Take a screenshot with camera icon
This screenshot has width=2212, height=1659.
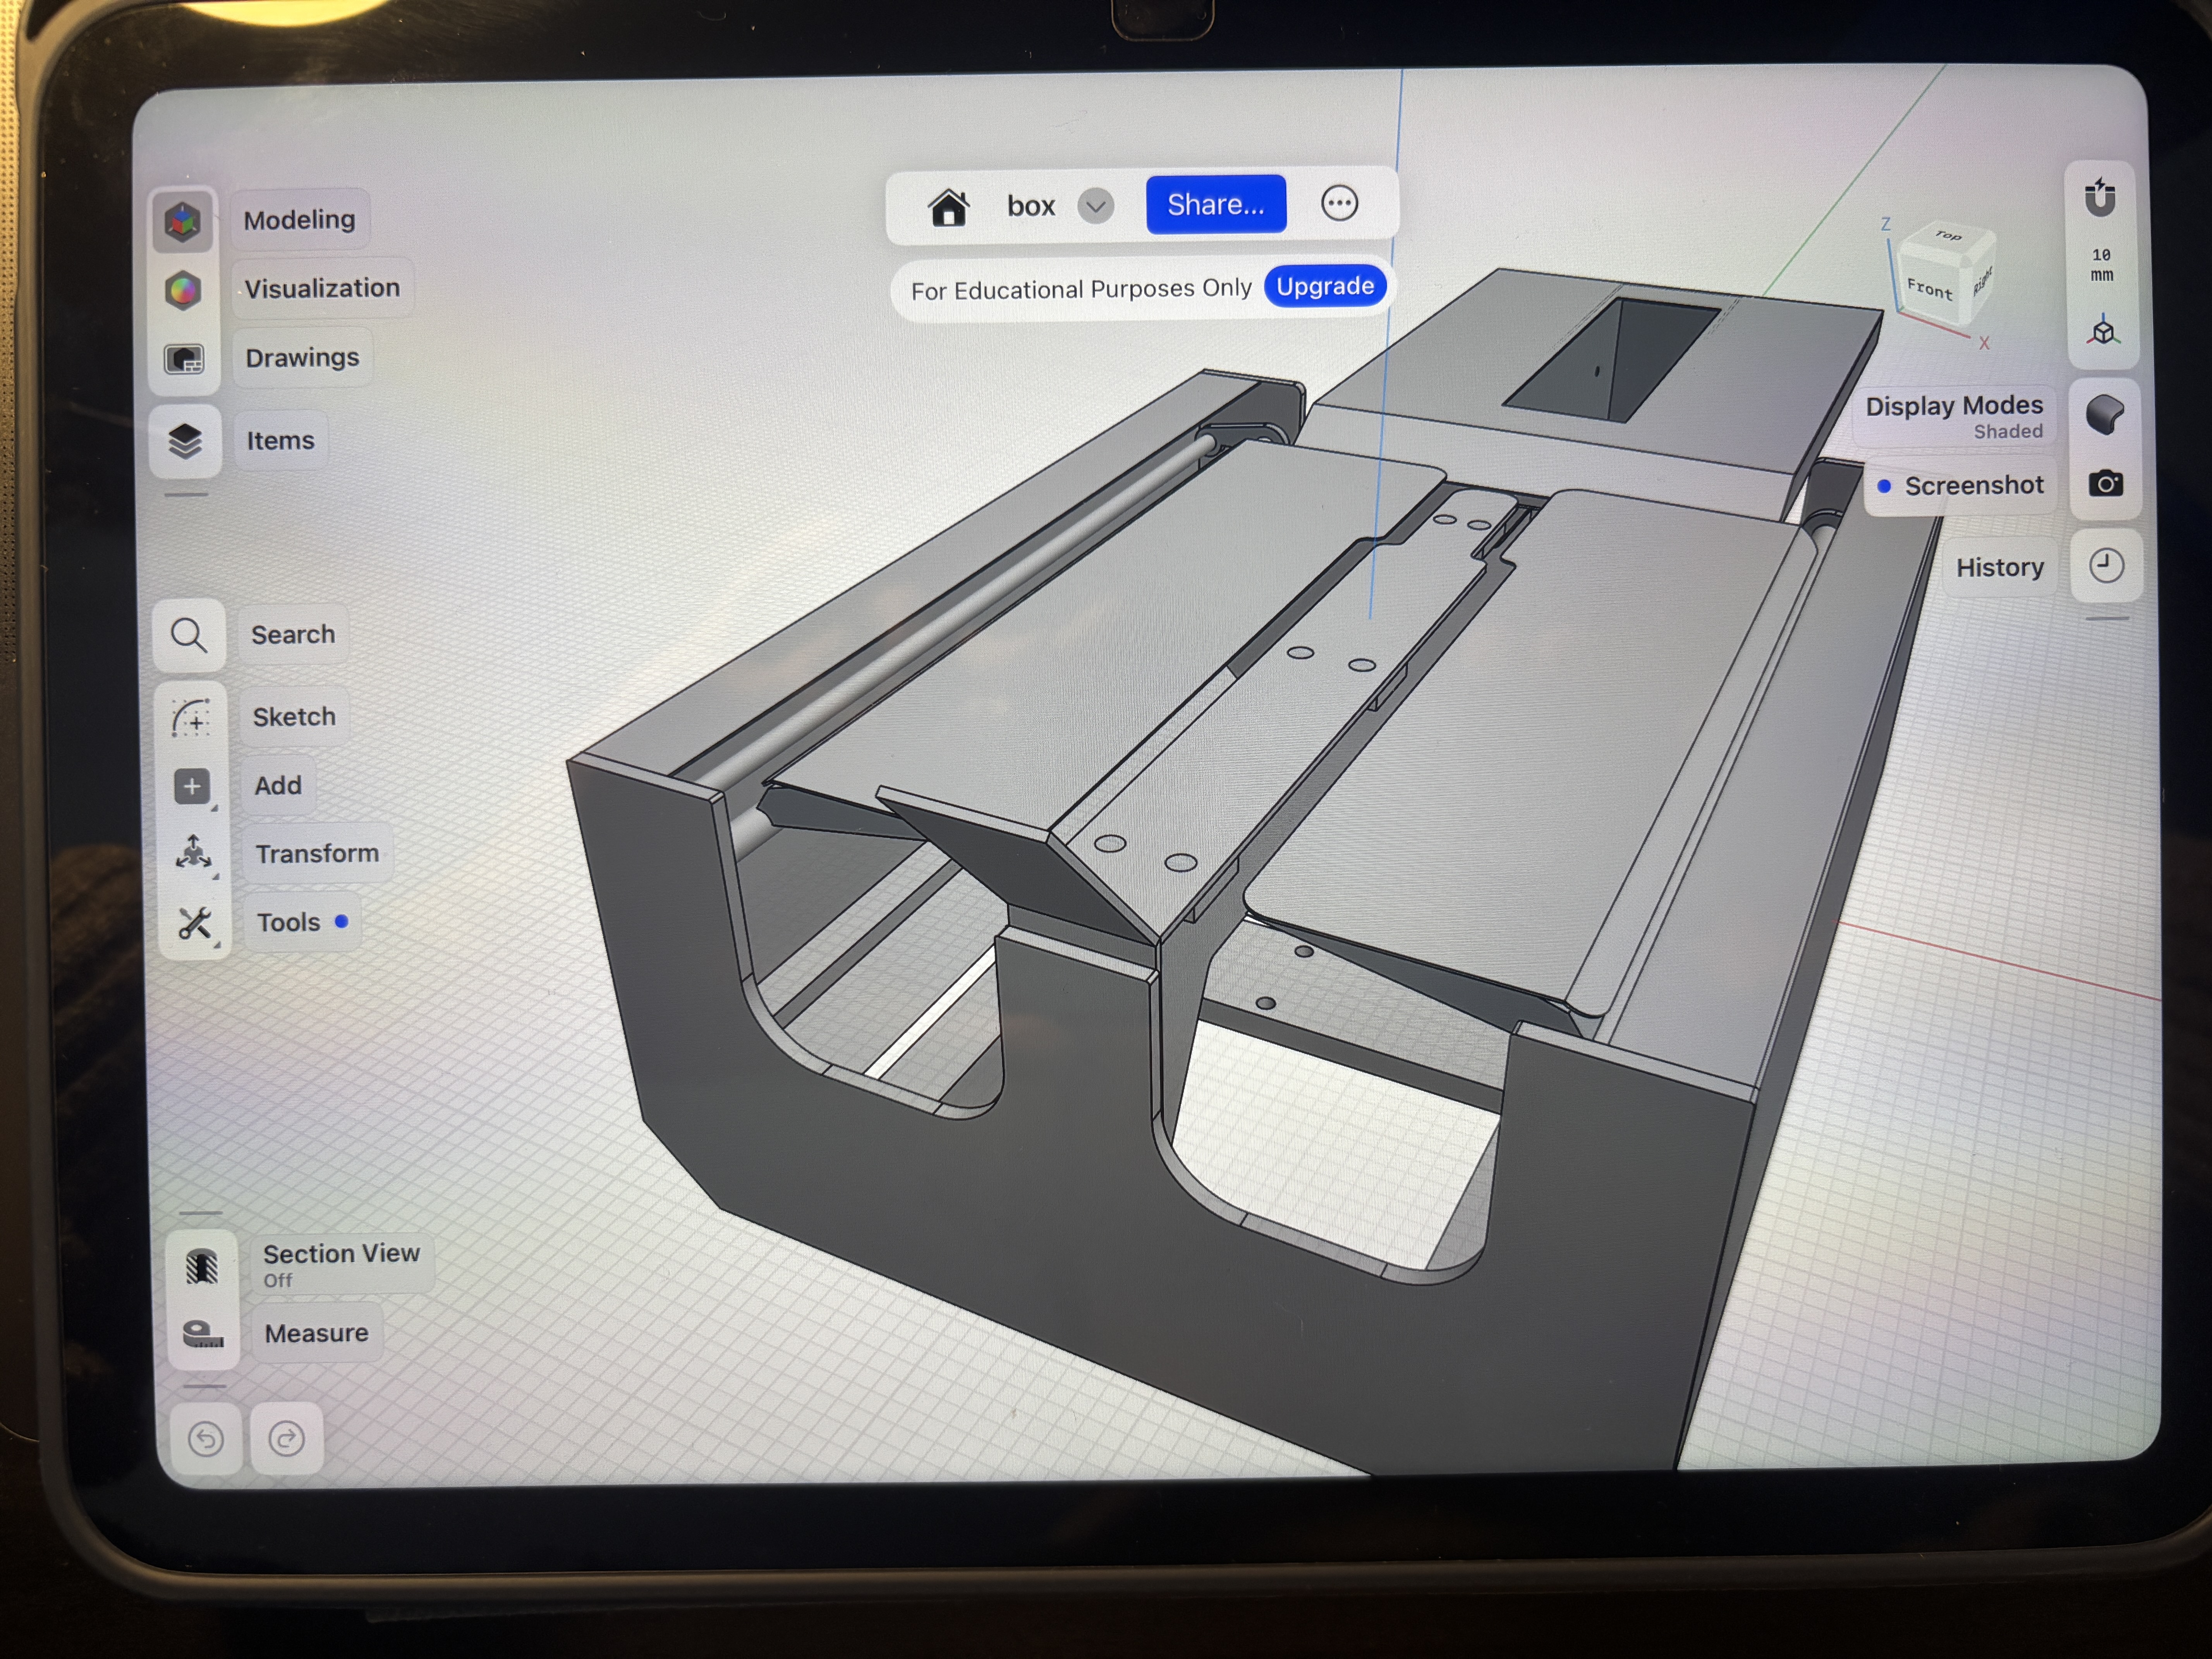[2105, 485]
